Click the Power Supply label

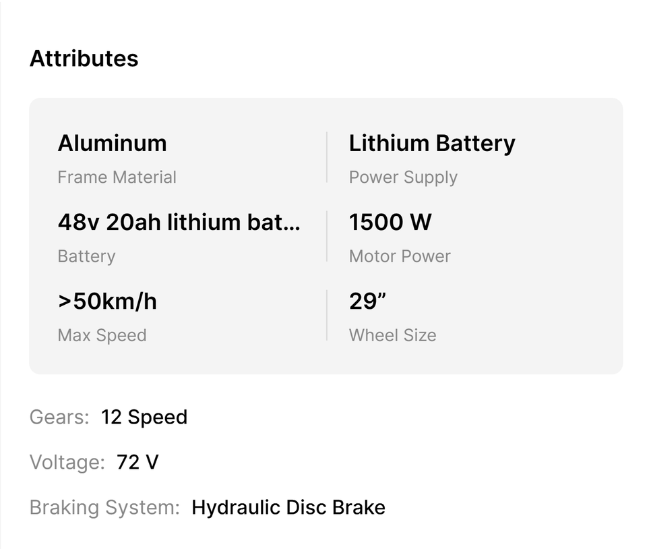[x=403, y=177]
